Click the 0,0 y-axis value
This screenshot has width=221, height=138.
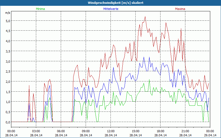8,122
